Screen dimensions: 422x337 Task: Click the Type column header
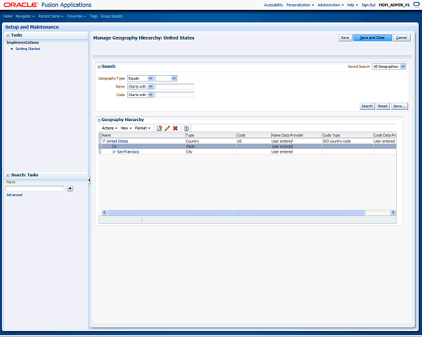(211, 135)
